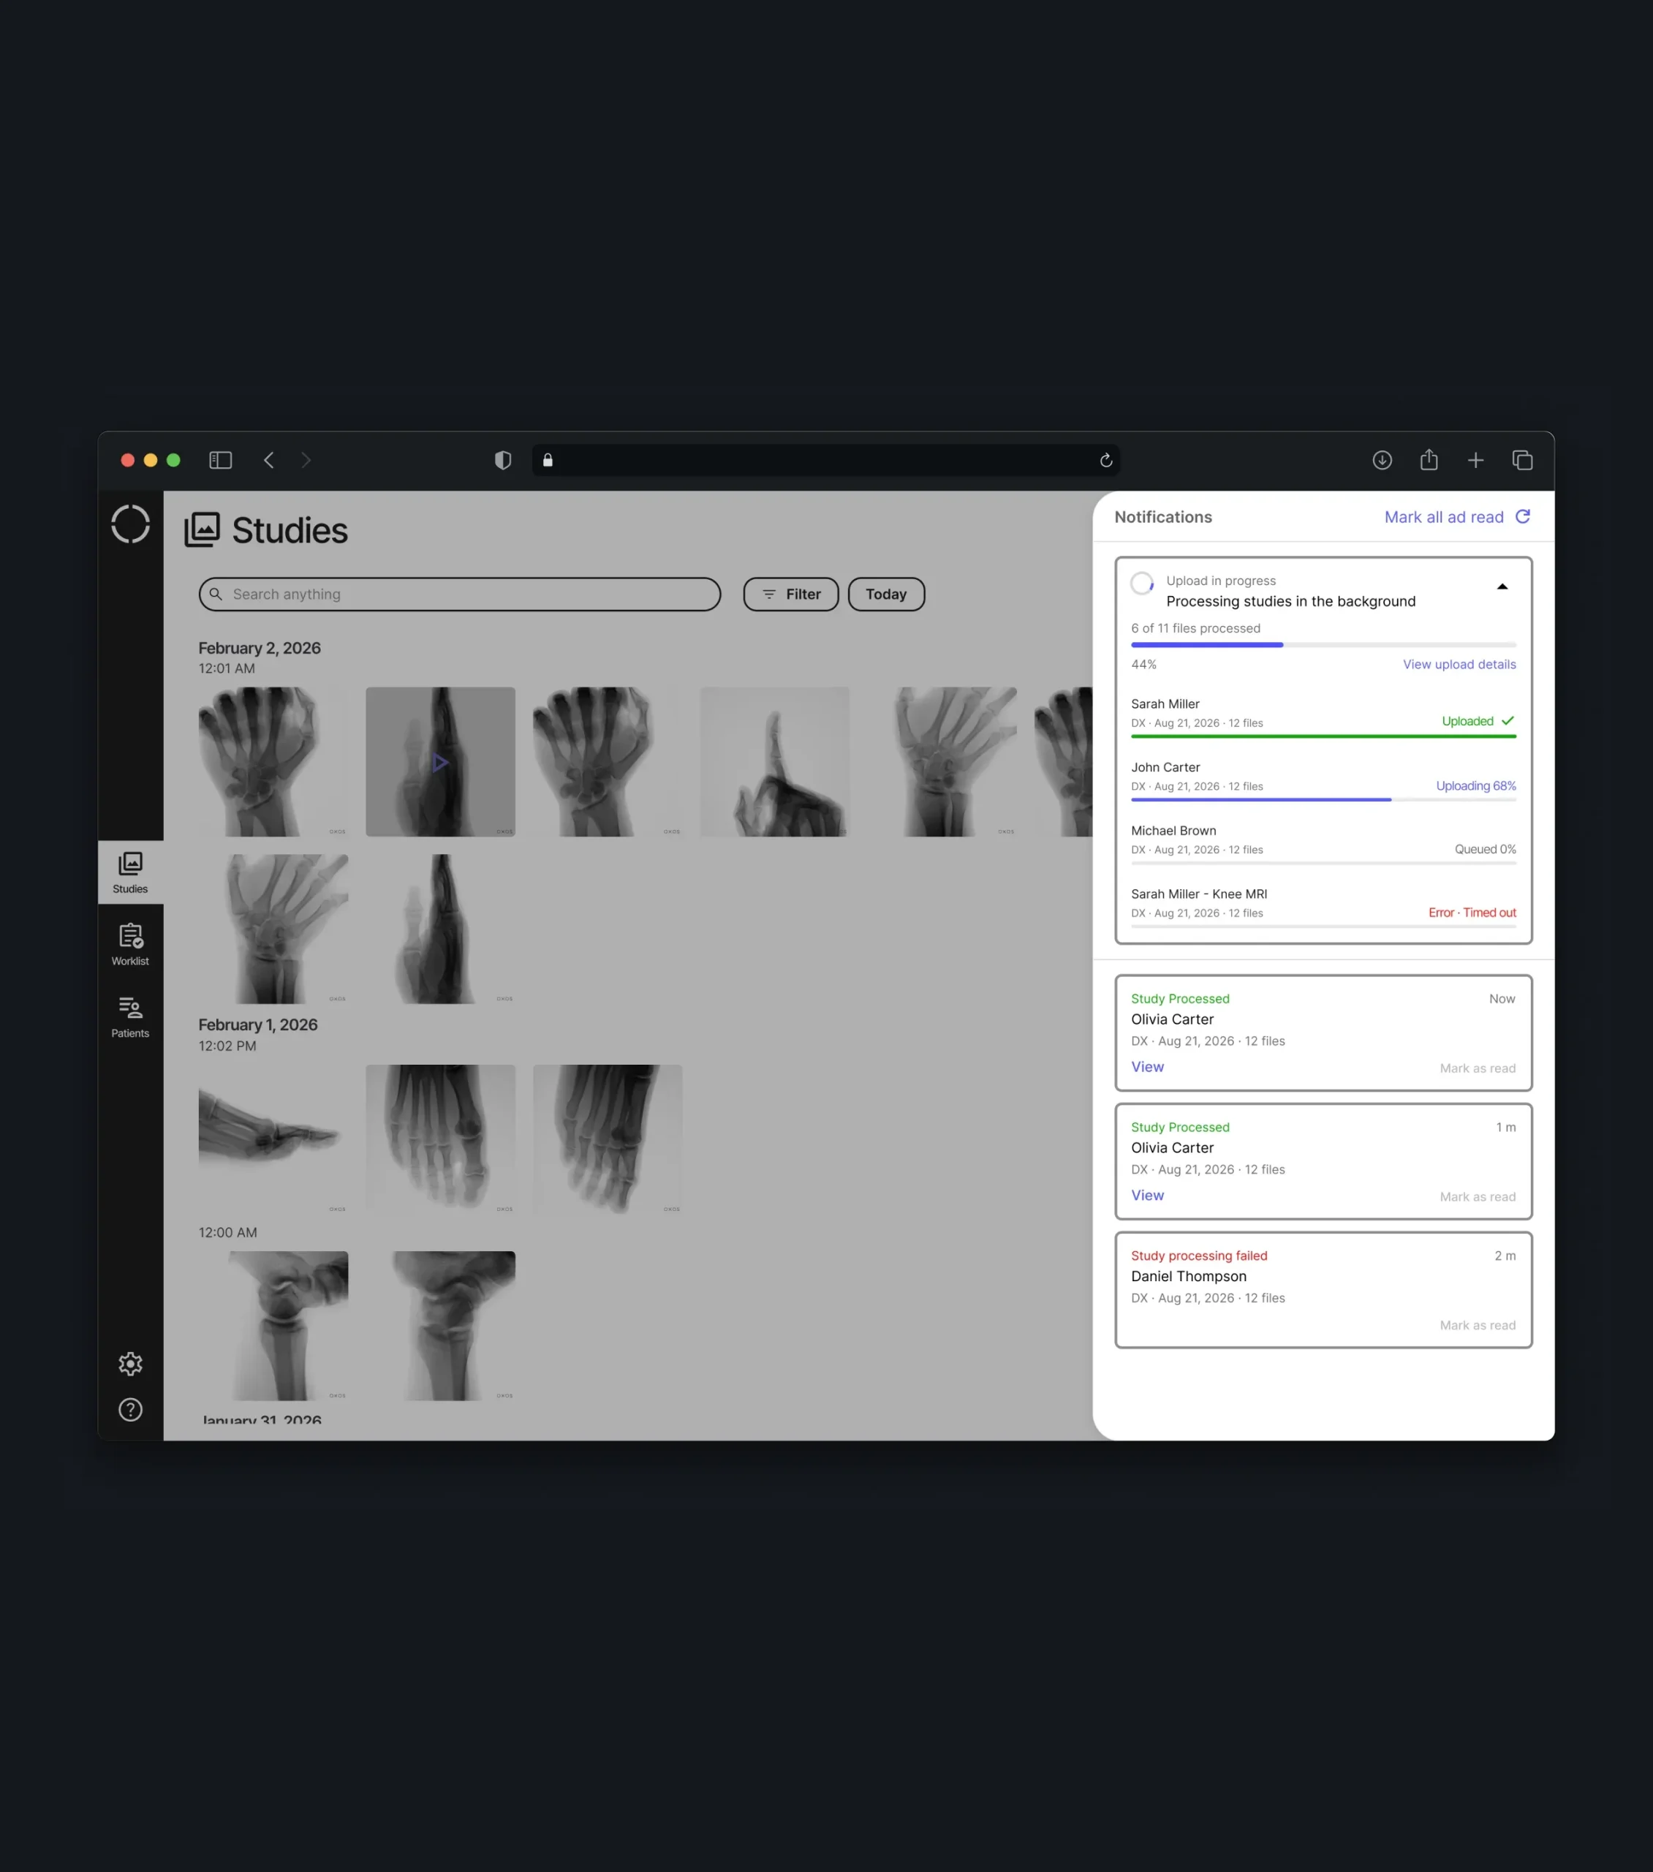Open the Worklist sidebar section
The image size is (1653, 1872).
click(130, 944)
